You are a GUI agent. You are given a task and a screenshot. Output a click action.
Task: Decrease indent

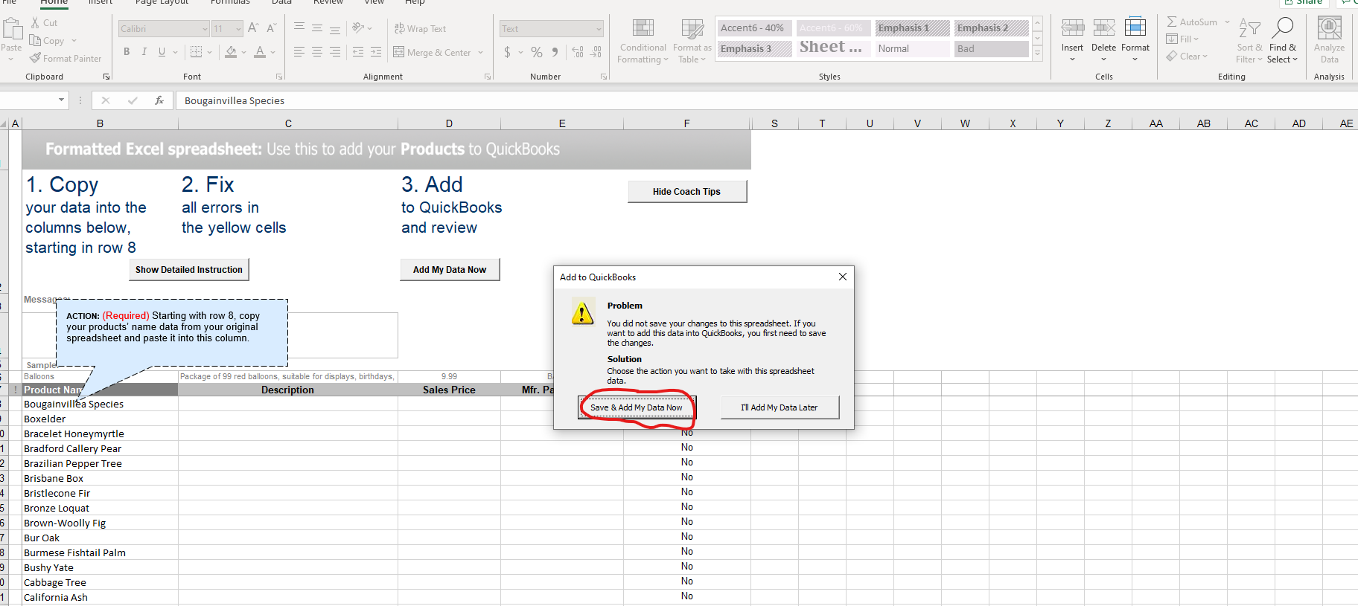click(358, 52)
